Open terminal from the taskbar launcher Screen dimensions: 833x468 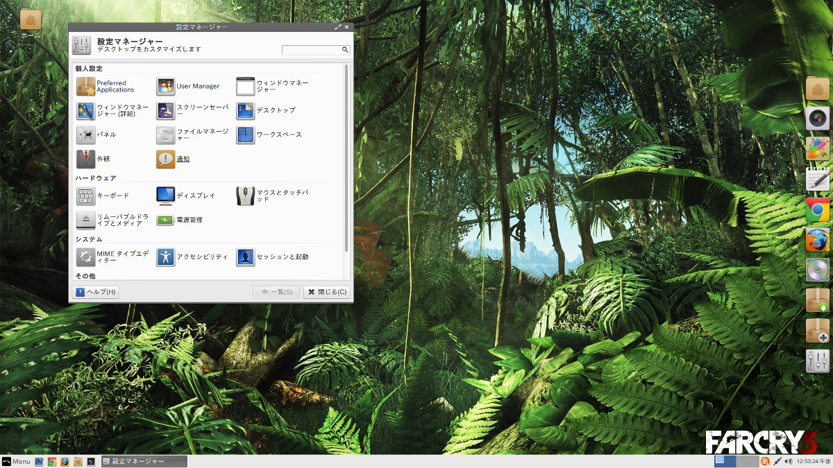(91, 462)
